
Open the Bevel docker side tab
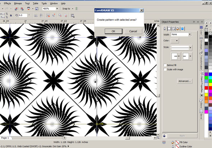click(201, 114)
